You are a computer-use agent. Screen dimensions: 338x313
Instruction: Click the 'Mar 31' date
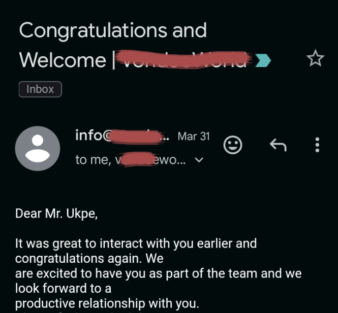tap(193, 136)
